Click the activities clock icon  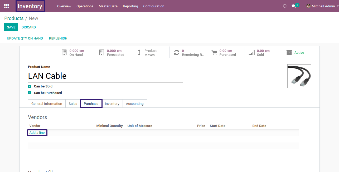(284, 6)
